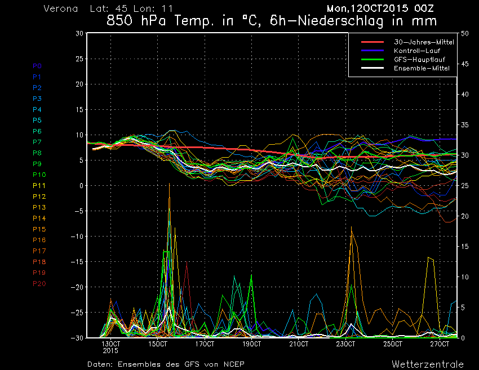Pick ensemble member label P10
The height and width of the screenshot is (370, 479).
tap(39, 175)
